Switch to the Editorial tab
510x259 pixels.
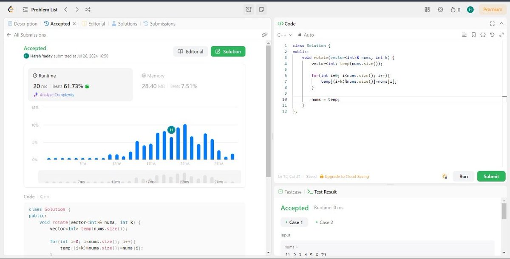pos(96,24)
